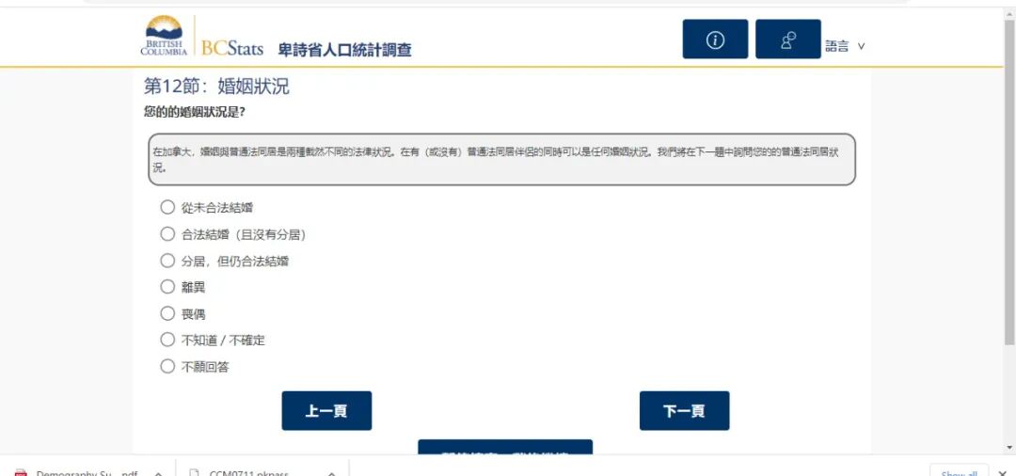Expand options arrow for CCM0711.pkpass download

tap(331, 473)
